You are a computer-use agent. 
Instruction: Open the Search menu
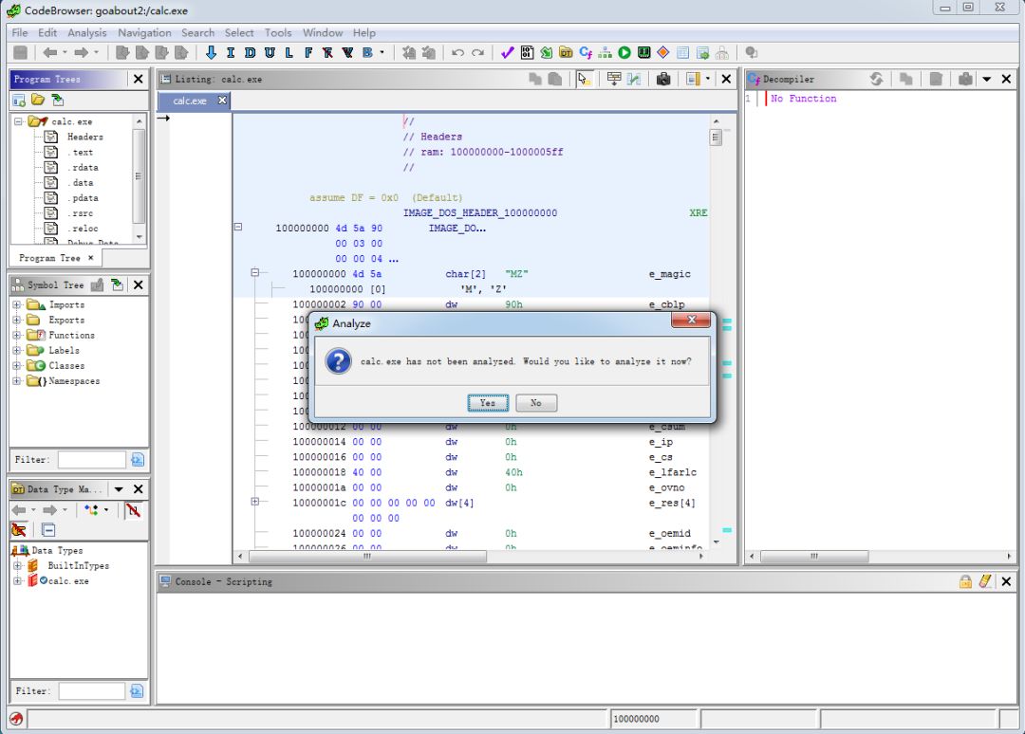tap(197, 32)
